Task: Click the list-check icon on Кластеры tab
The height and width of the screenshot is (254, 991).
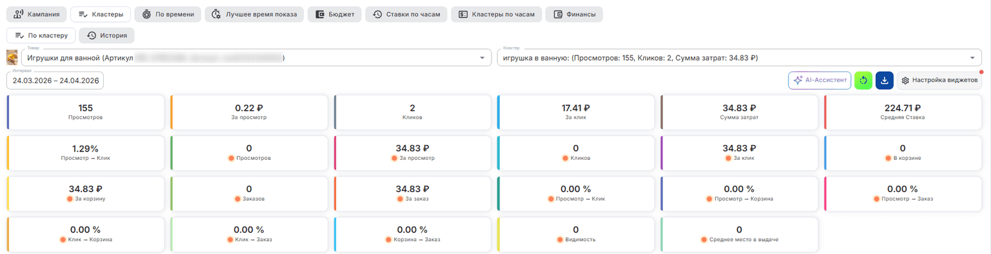Action: (x=83, y=14)
